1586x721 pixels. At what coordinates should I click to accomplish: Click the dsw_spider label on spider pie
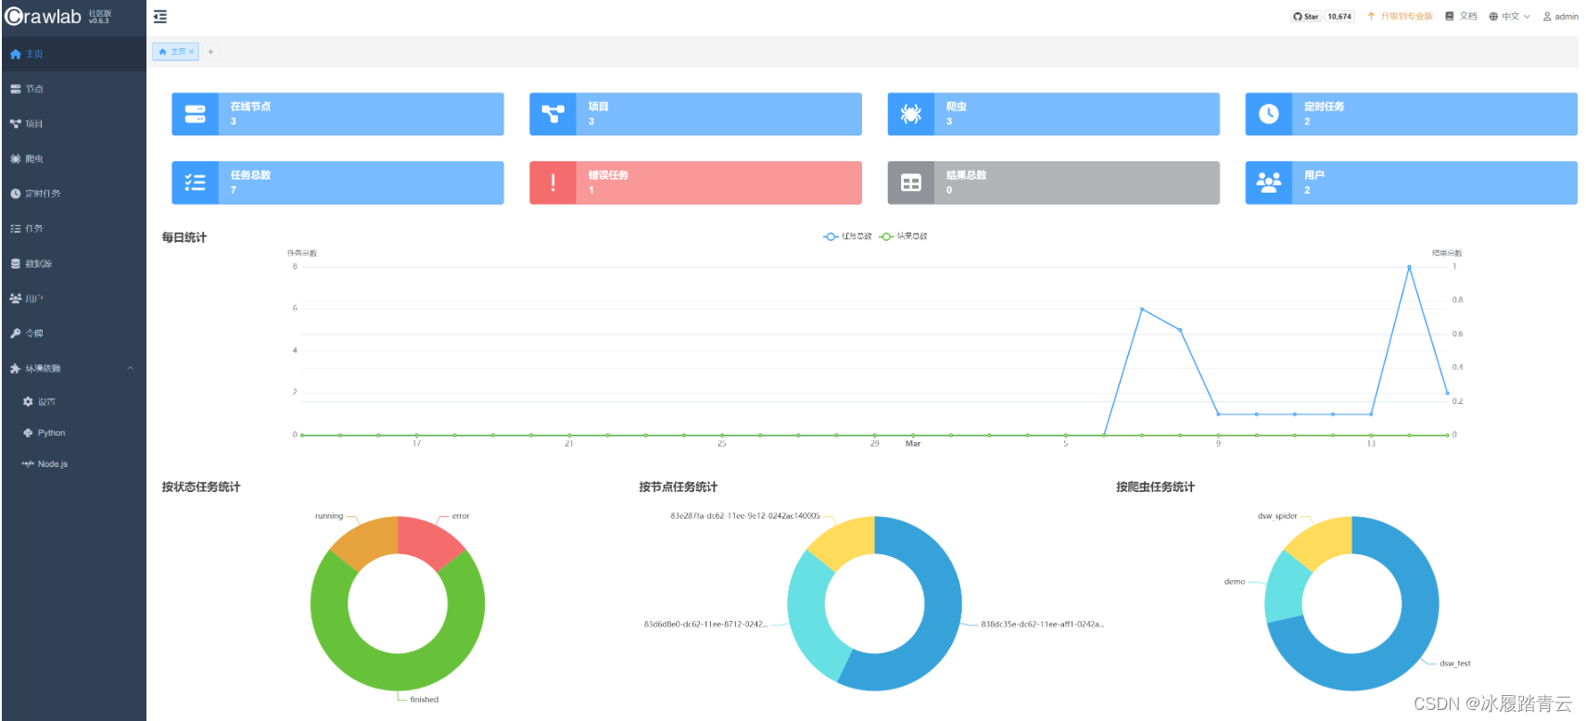point(1277,516)
